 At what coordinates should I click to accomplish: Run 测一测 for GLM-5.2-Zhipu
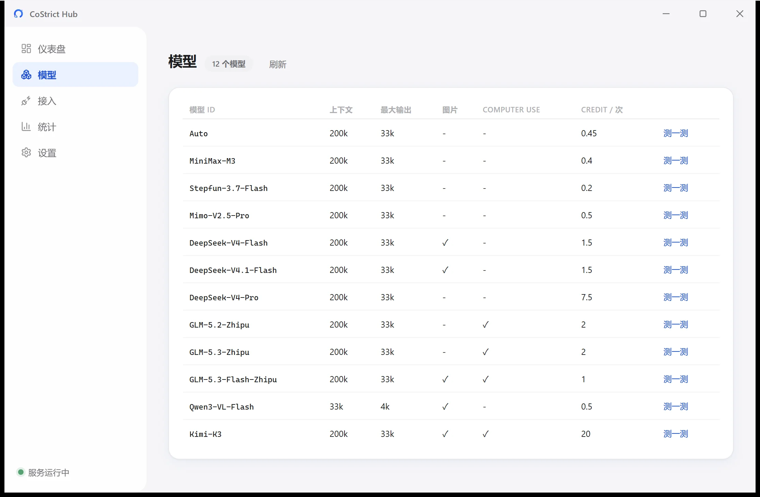point(676,325)
